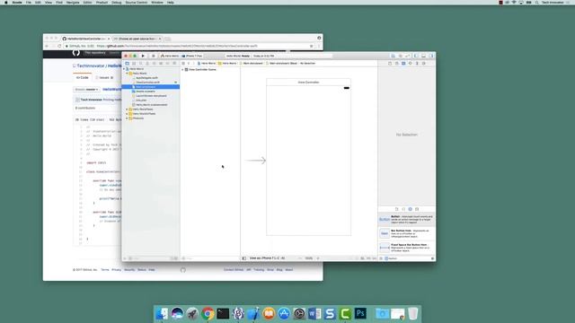The height and width of the screenshot is (323, 575).
Task: Select Main.storyboard in the navigator
Action: click(x=151, y=87)
